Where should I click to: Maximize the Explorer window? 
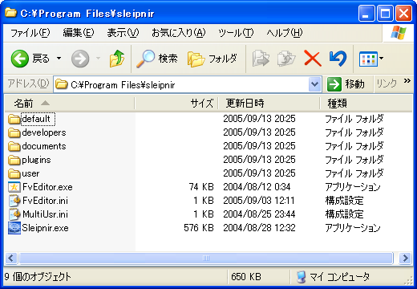(x=385, y=13)
